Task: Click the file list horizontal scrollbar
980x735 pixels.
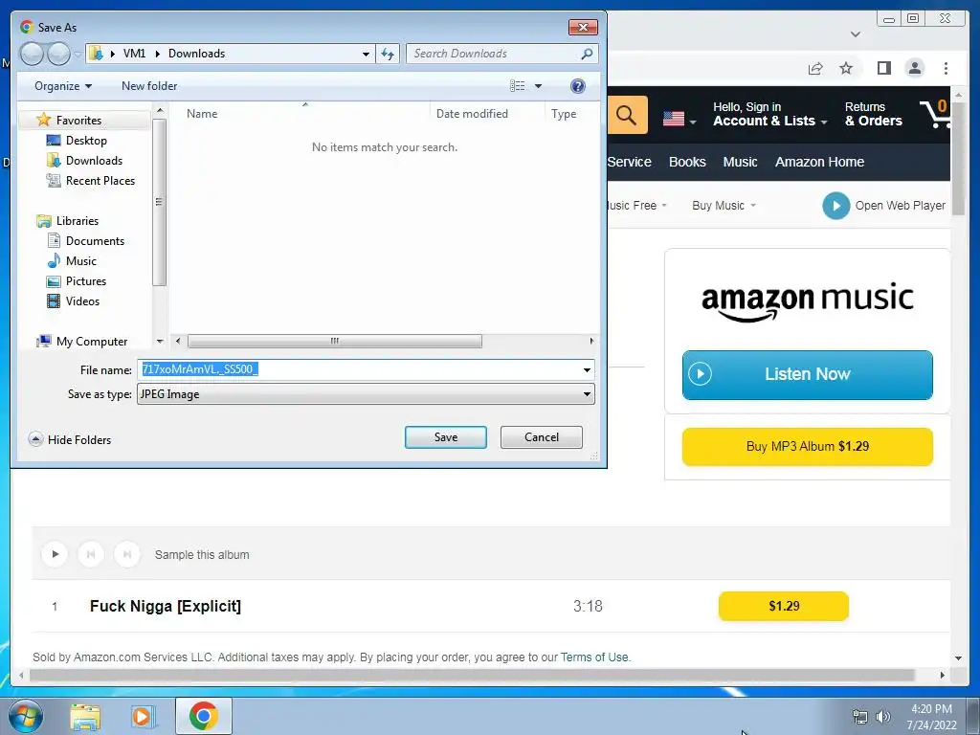Action: pyautogui.click(x=334, y=342)
